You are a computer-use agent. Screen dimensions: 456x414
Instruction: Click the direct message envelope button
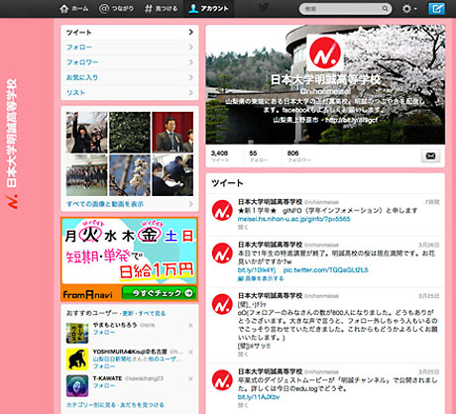point(430,155)
